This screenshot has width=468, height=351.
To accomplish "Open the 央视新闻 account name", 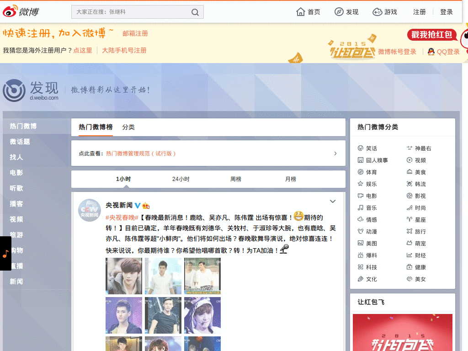I will pyautogui.click(x=119, y=205).
